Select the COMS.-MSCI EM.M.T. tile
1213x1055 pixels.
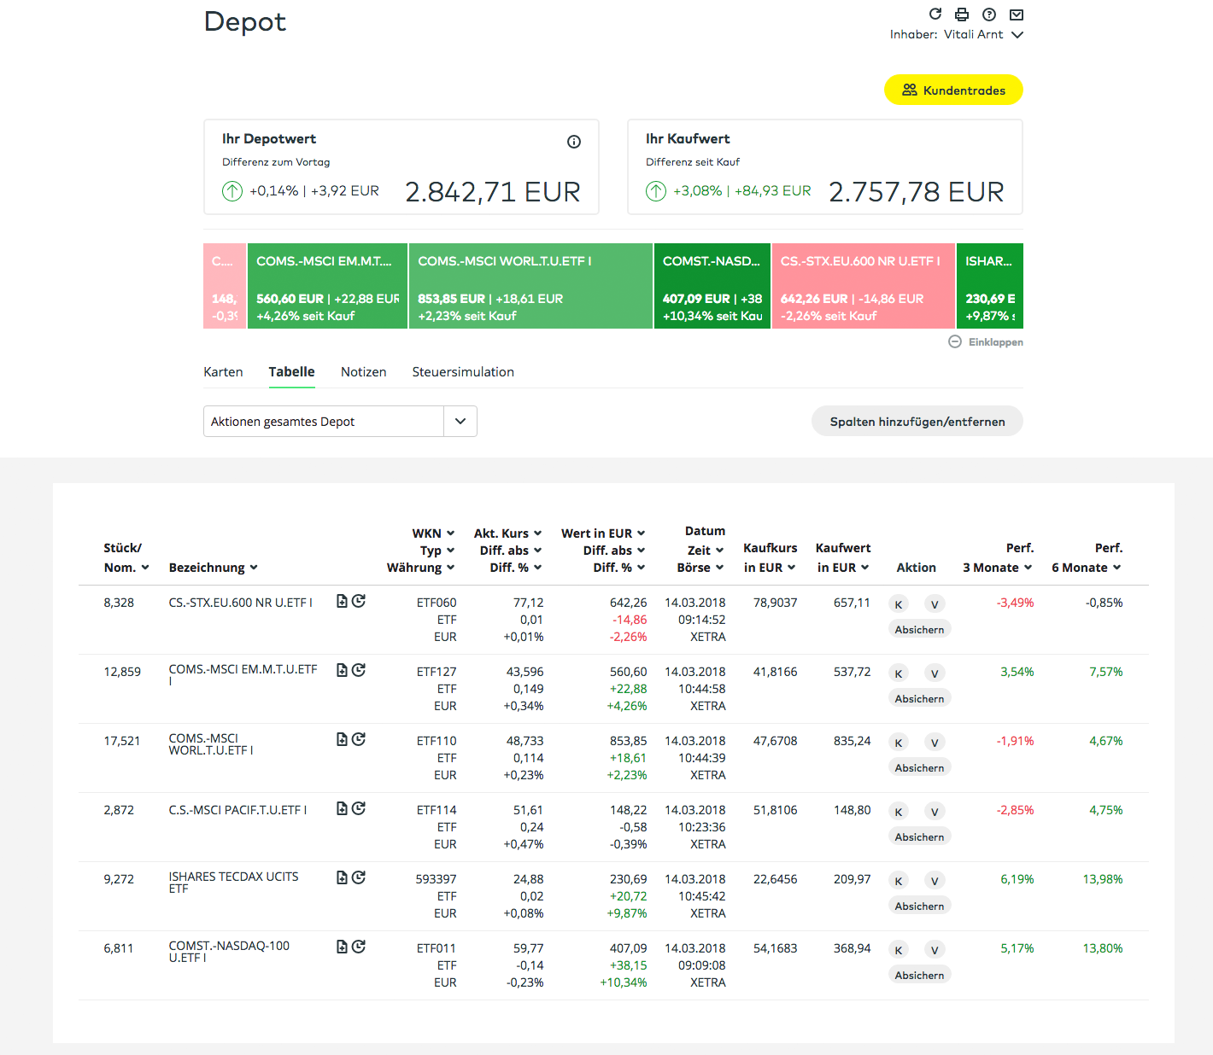(x=327, y=286)
